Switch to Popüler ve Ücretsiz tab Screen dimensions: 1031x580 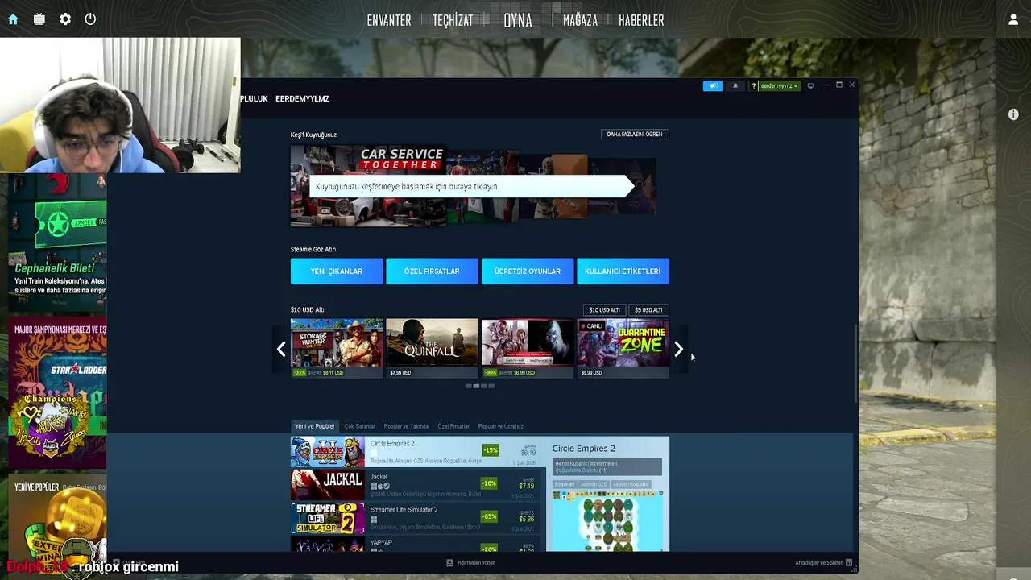(501, 426)
